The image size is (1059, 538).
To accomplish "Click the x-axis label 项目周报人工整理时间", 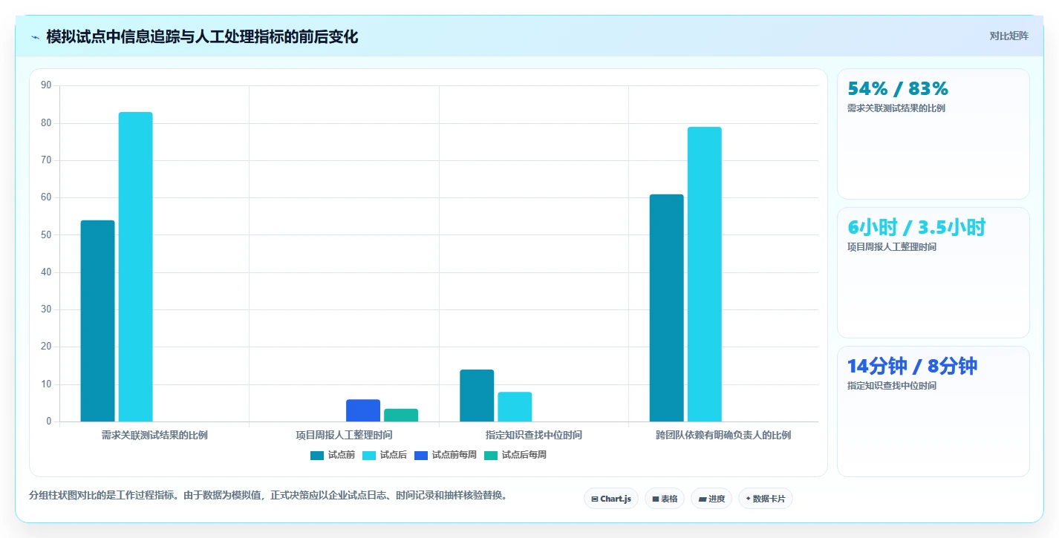I will point(344,435).
